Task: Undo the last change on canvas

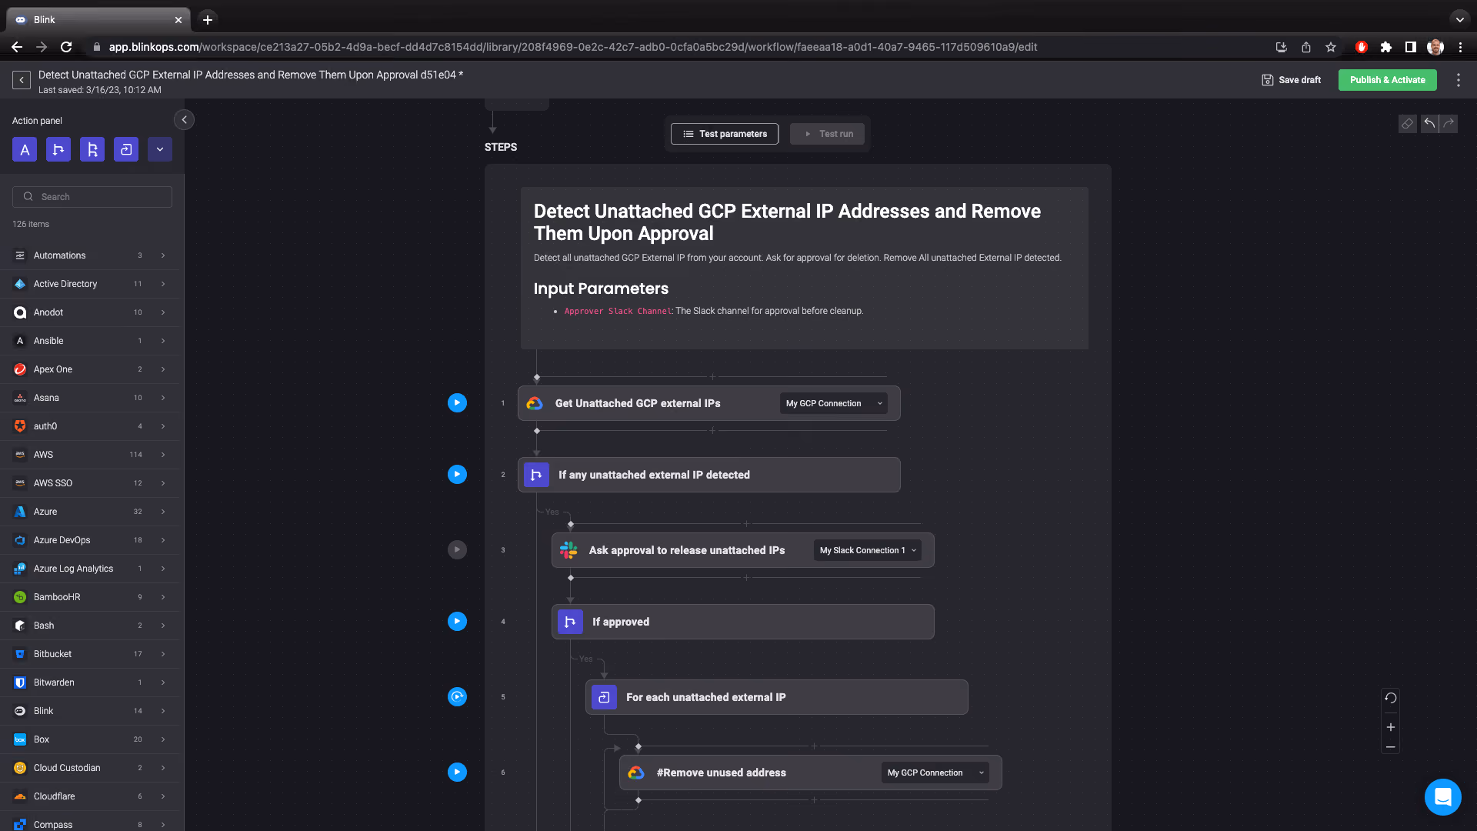Action: [1429, 124]
